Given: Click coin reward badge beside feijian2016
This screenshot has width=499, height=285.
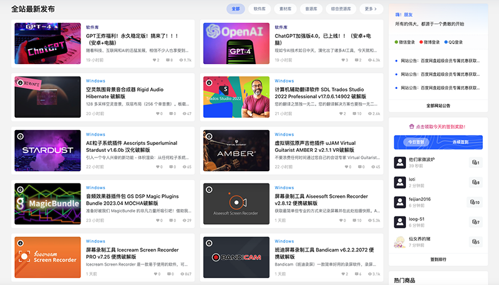Looking at the screenshot, I should (475, 202).
